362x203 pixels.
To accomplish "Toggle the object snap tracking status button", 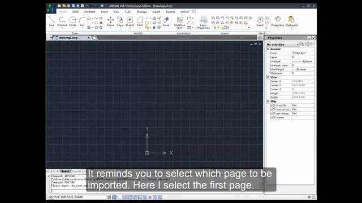I will pyautogui.click(x=135, y=197).
